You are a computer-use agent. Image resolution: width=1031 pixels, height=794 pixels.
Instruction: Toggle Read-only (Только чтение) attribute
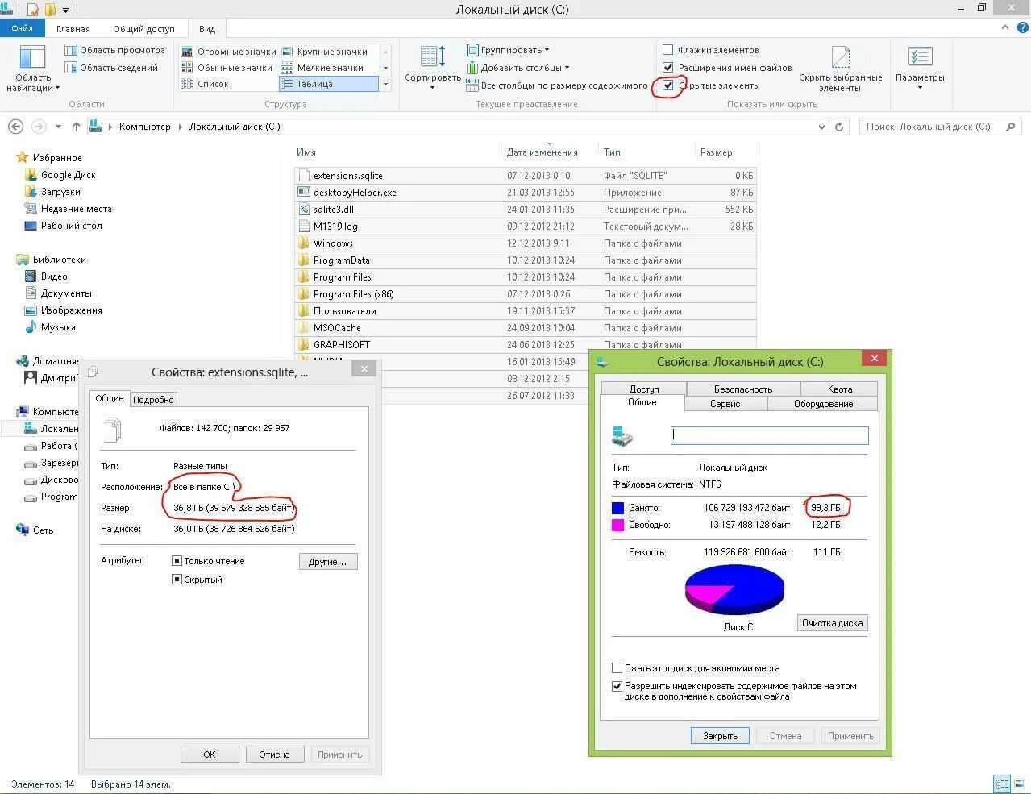pos(177,561)
